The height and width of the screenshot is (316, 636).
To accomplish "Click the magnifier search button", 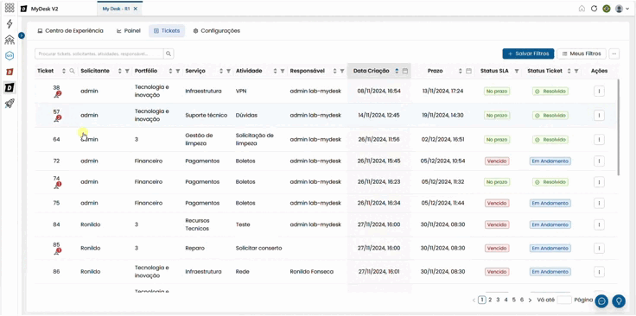I will click(169, 54).
